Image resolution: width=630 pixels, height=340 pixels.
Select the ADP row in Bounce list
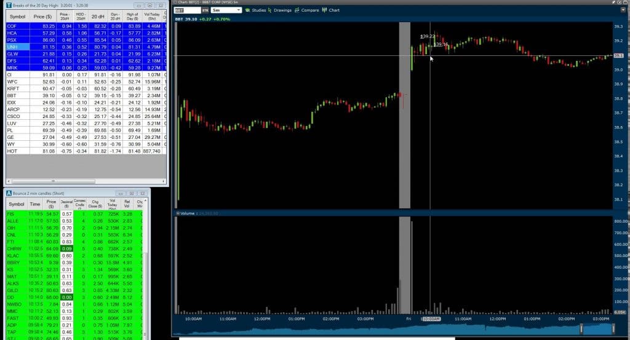click(74, 325)
